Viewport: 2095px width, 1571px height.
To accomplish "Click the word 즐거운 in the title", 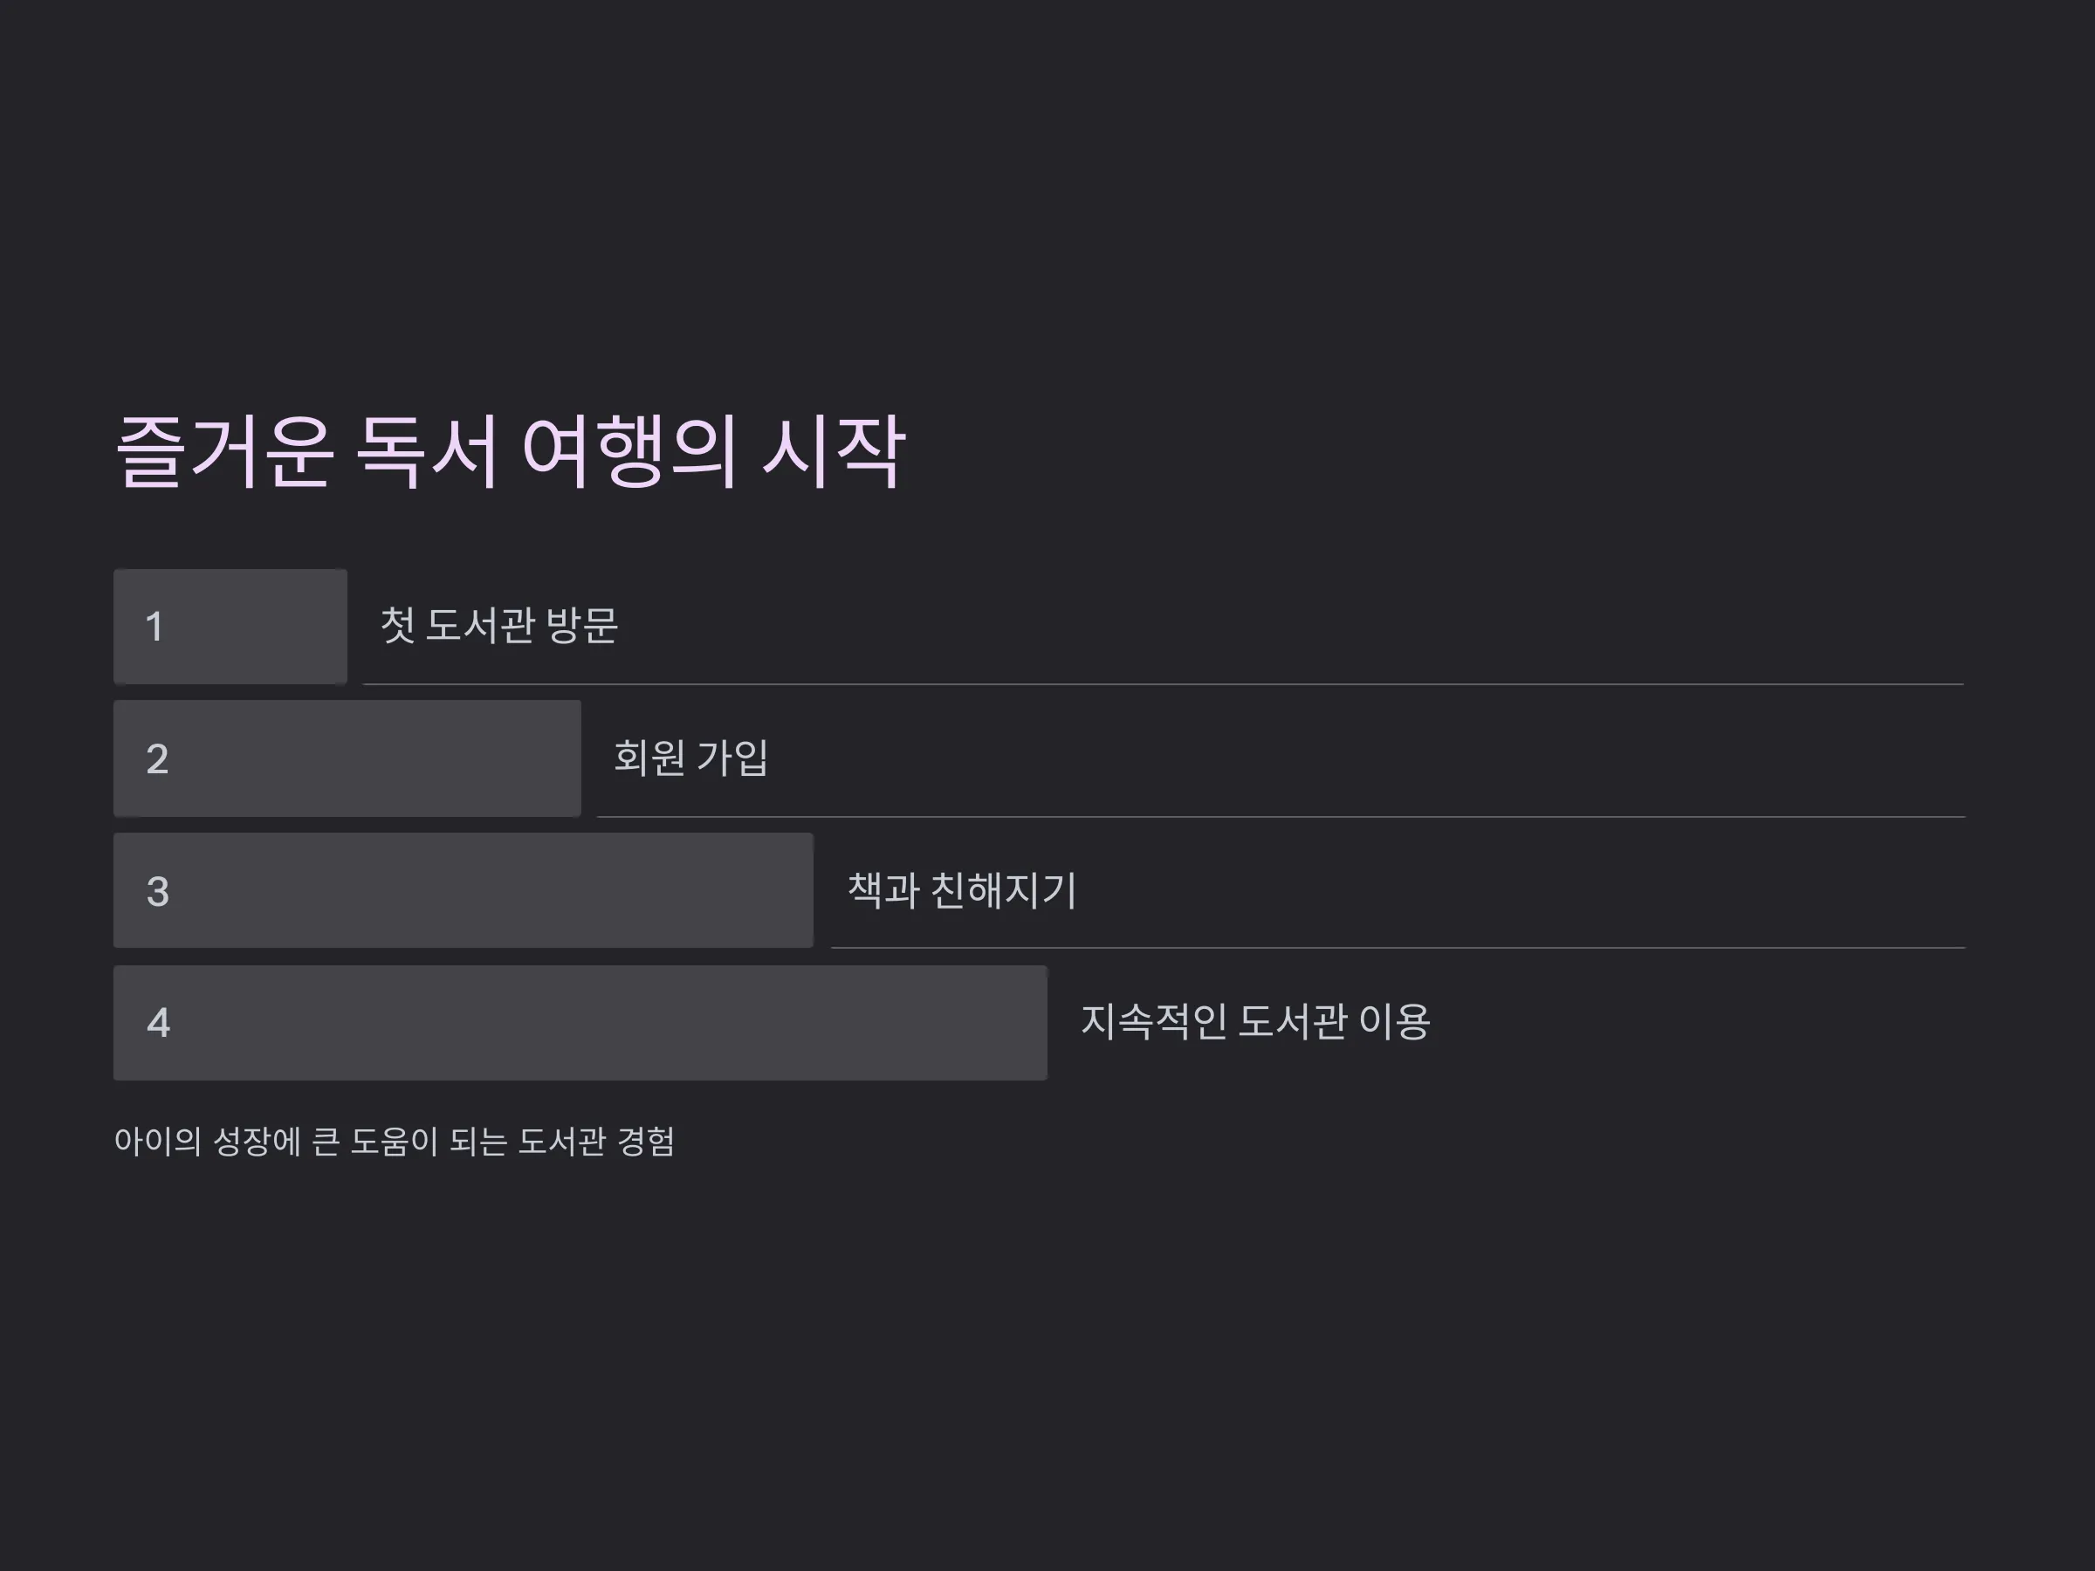I will [x=224, y=453].
